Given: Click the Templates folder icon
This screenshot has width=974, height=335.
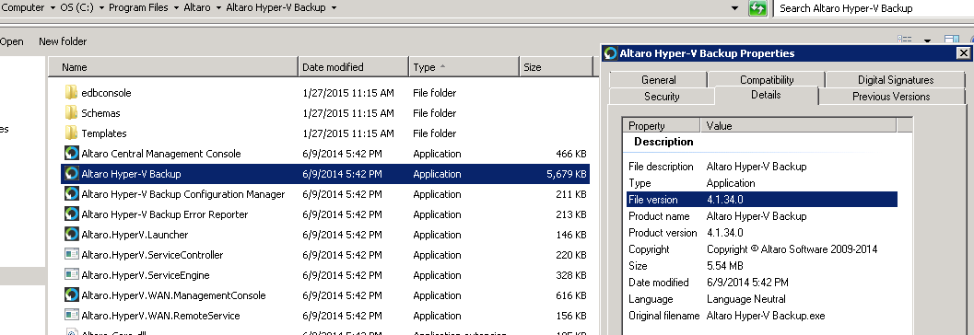Looking at the screenshot, I should (72, 133).
